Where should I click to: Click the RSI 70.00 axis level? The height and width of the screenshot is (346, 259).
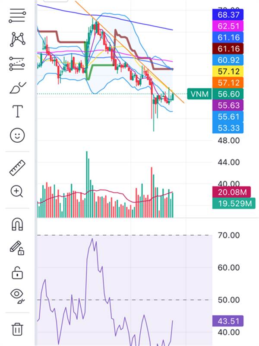(229, 235)
